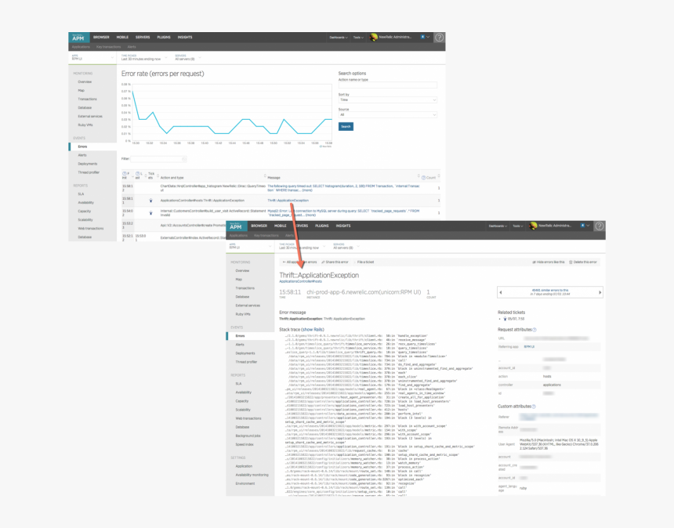This screenshot has height=528, width=674.
Task: Open the Sort by Time dropdown
Action: tap(387, 100)
